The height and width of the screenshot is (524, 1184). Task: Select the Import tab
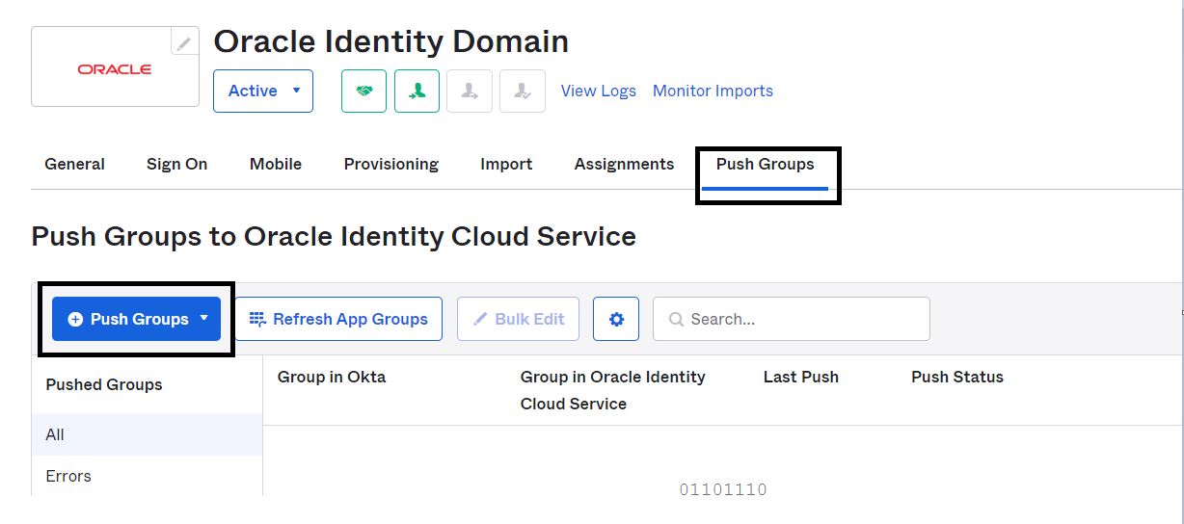tap(506, 164)
